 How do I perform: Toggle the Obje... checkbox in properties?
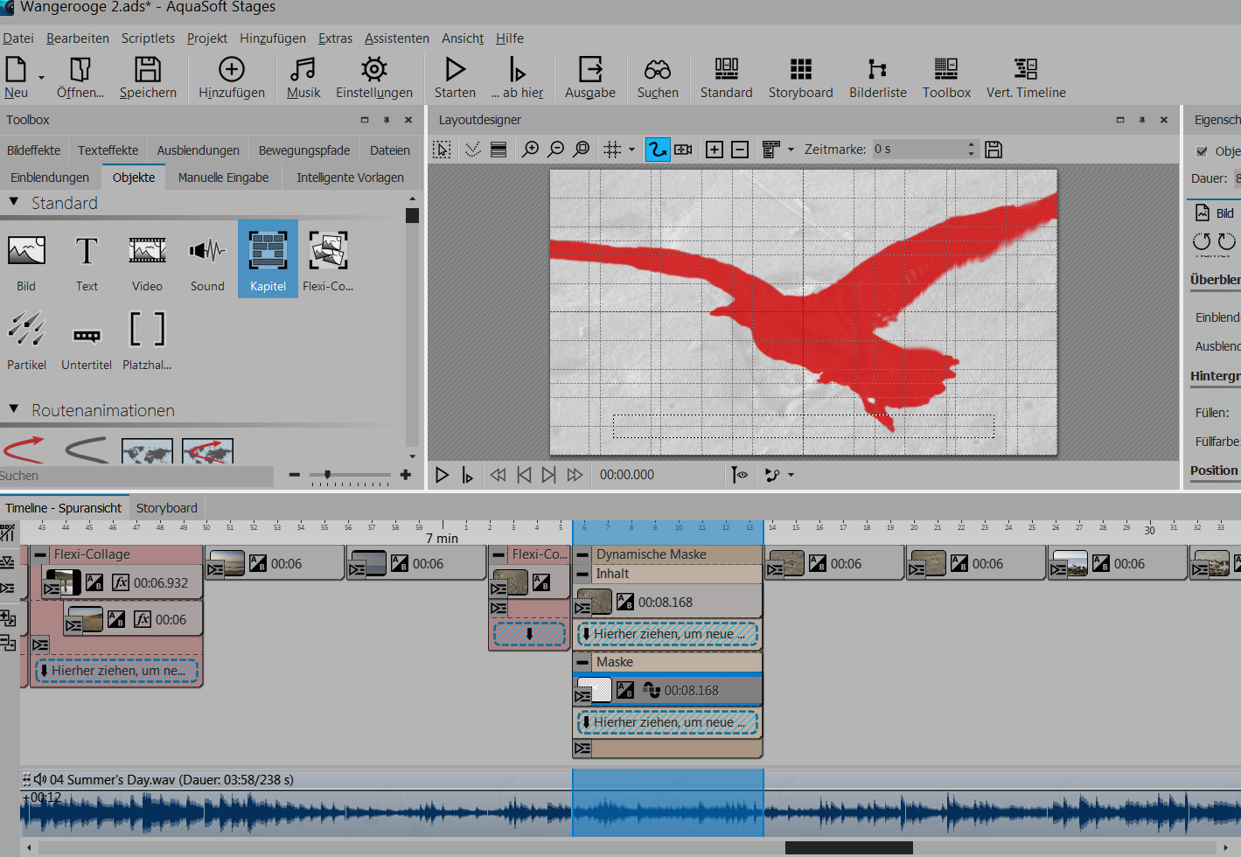[x=1202, y=151]
